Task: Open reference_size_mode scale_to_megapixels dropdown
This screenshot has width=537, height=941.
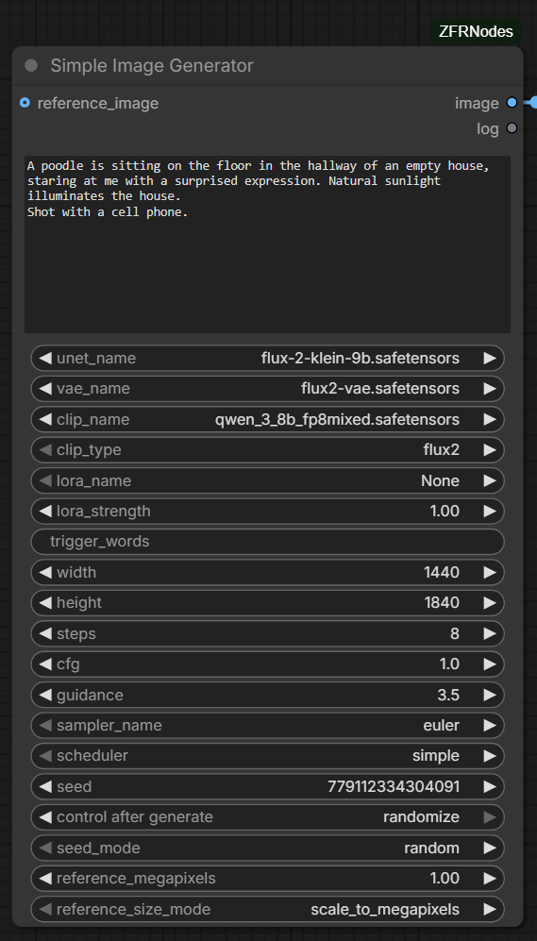Action: 268,909
